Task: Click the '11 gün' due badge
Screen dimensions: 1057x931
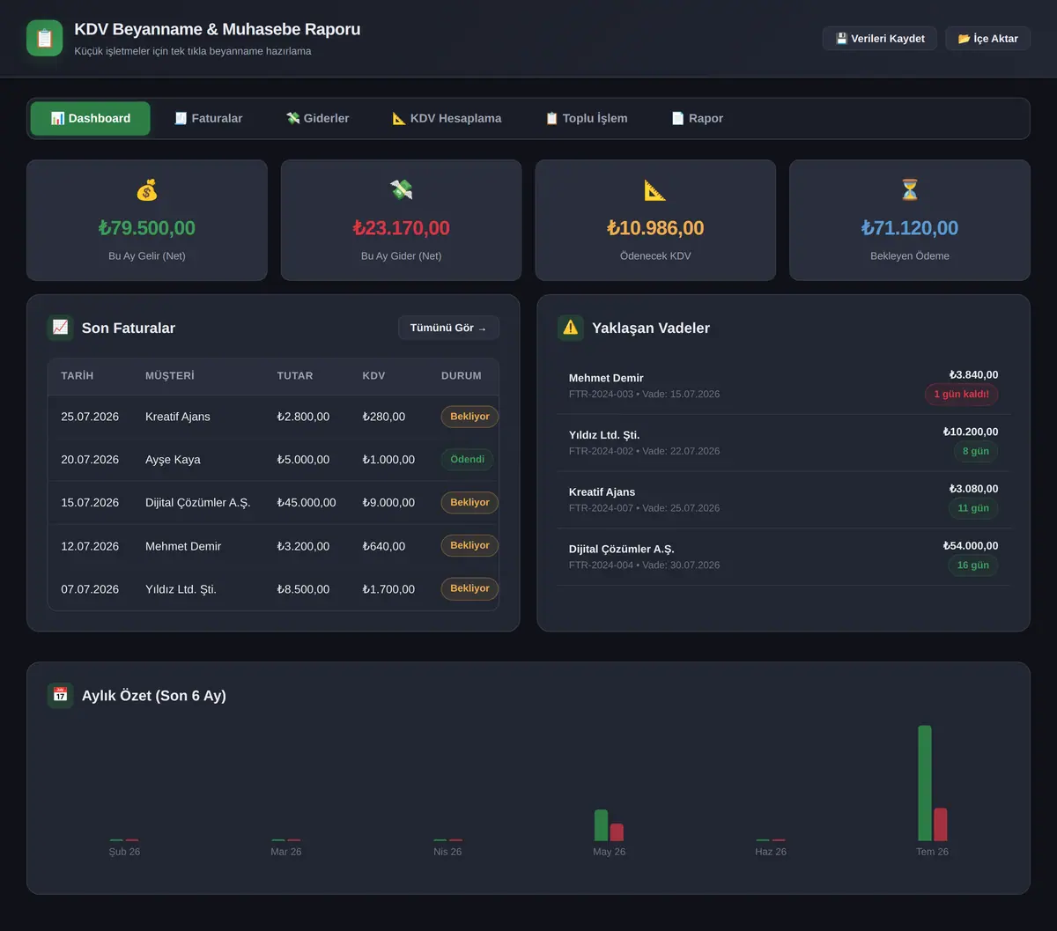Action: coord(973,508)
